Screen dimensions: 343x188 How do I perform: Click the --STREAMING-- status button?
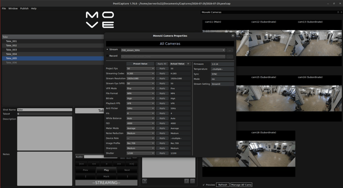[x=106, y=183]
